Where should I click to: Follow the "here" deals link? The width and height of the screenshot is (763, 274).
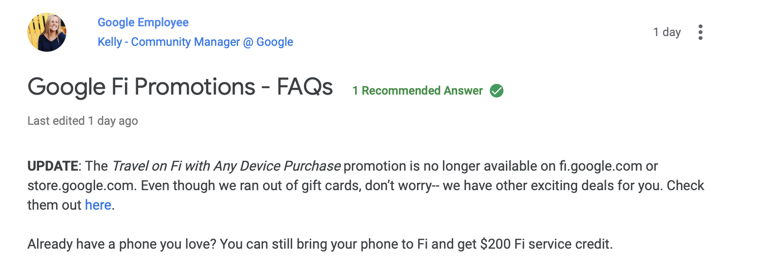[x=98, y=205]
